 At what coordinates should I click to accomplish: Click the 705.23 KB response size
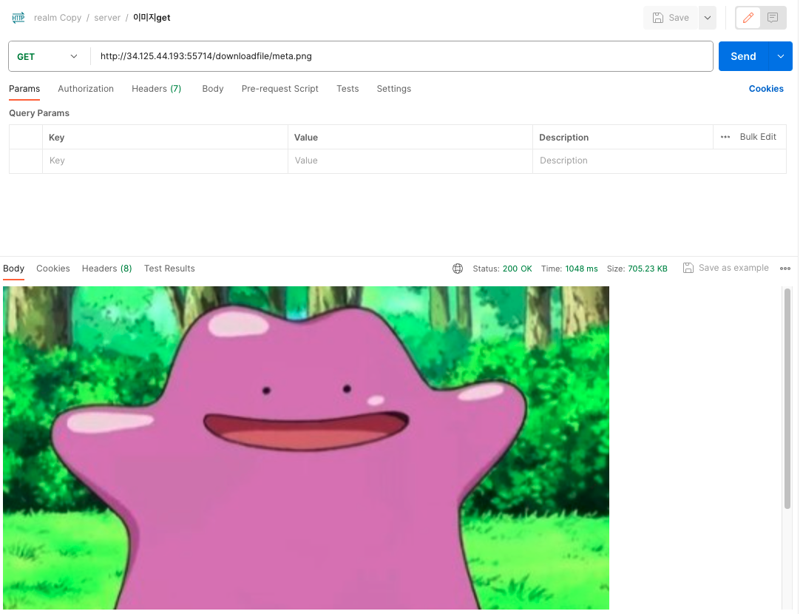[x=647, y=269]
